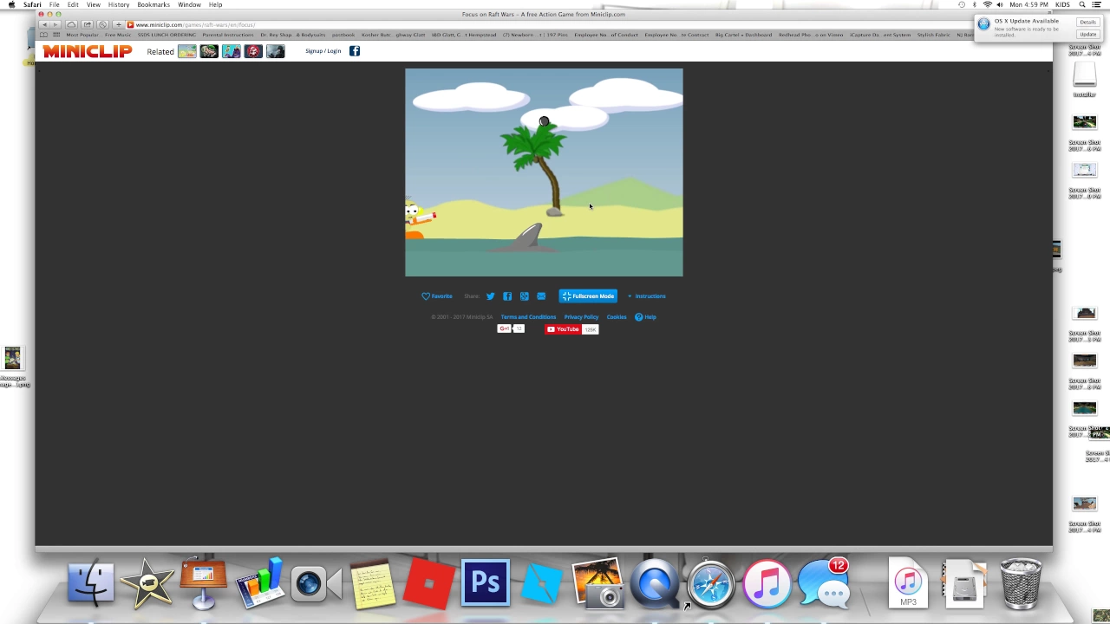Open iTunes from the Dock

pyautogui.click(x=767, y=582)
